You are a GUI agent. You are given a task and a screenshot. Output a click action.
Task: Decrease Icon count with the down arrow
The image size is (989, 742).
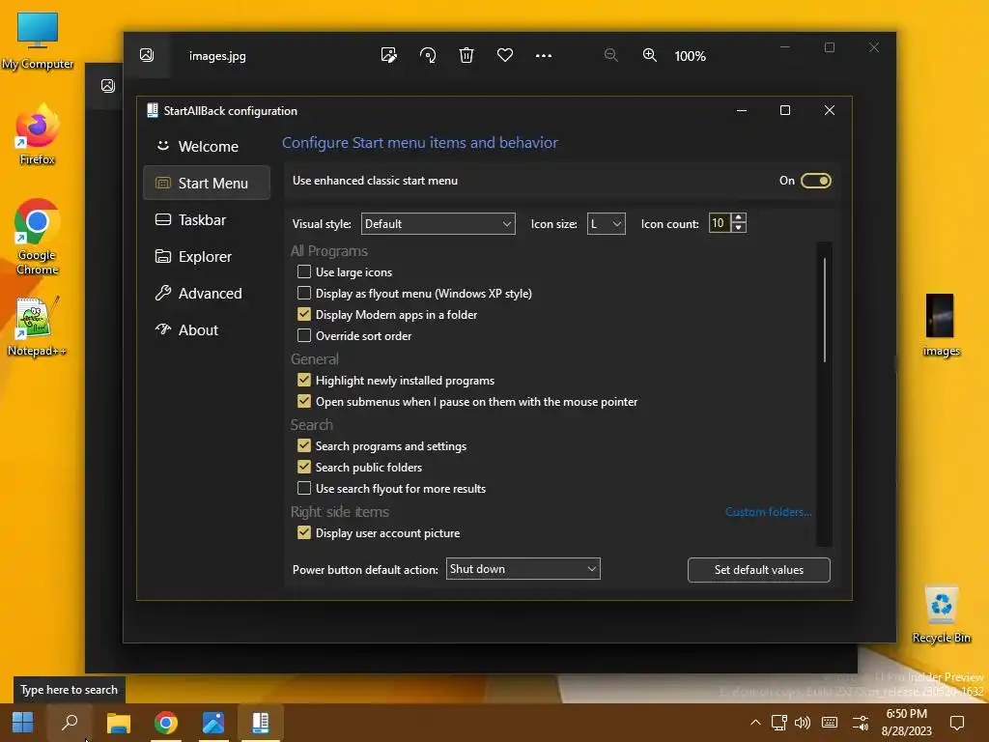[x=739, y=228]
